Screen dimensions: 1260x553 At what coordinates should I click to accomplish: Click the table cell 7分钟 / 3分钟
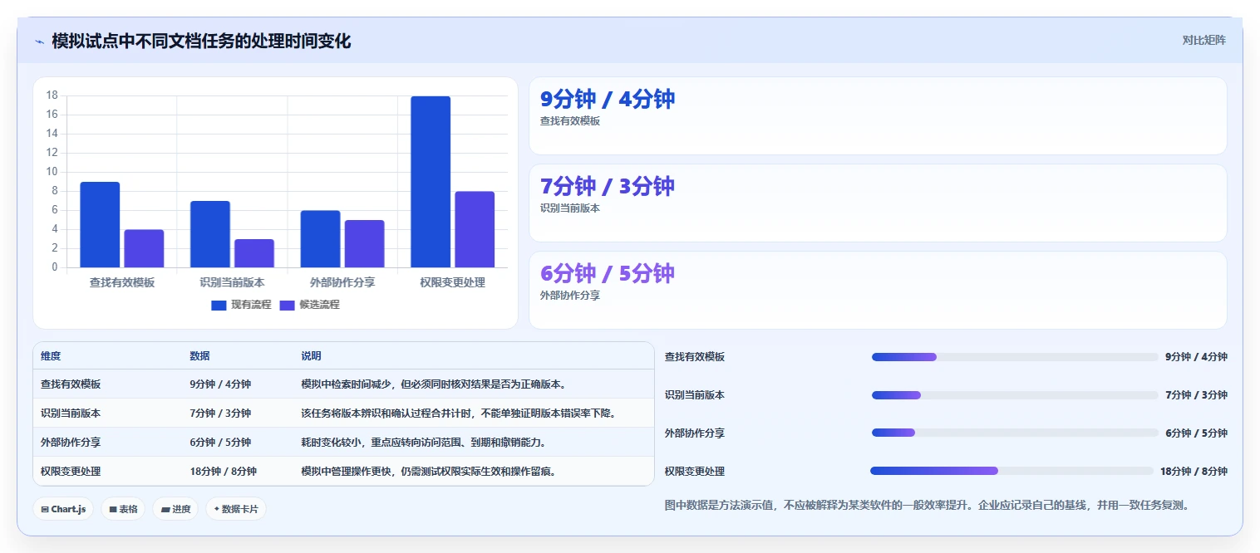pos(220,413)
